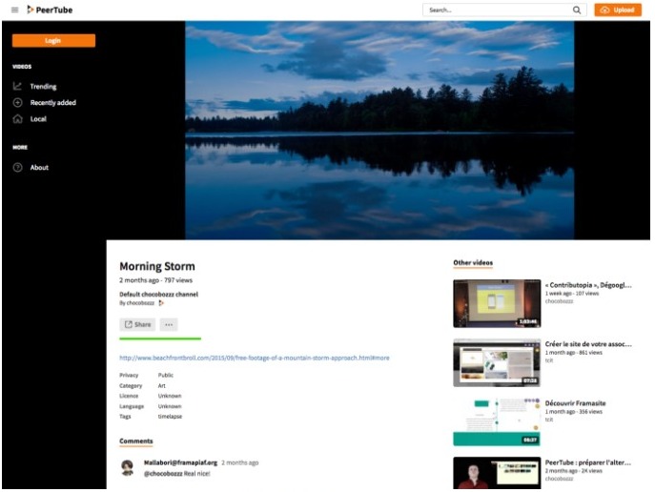
Task: Click the PeerTube icon beside chocobozzz
Action: coord(160,303)
